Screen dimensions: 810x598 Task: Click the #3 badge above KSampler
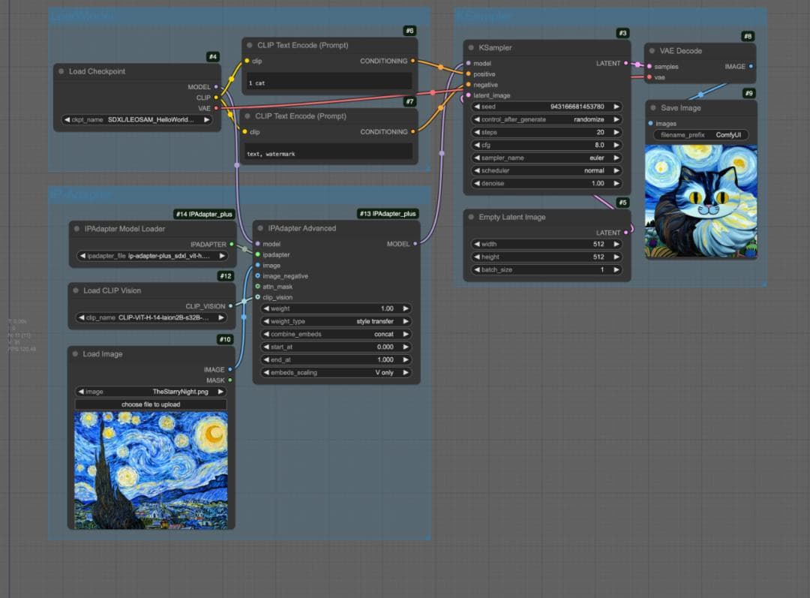coord(623,33)
